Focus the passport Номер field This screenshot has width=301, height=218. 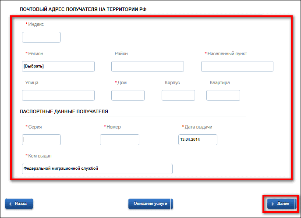click(x=120, y=140)
